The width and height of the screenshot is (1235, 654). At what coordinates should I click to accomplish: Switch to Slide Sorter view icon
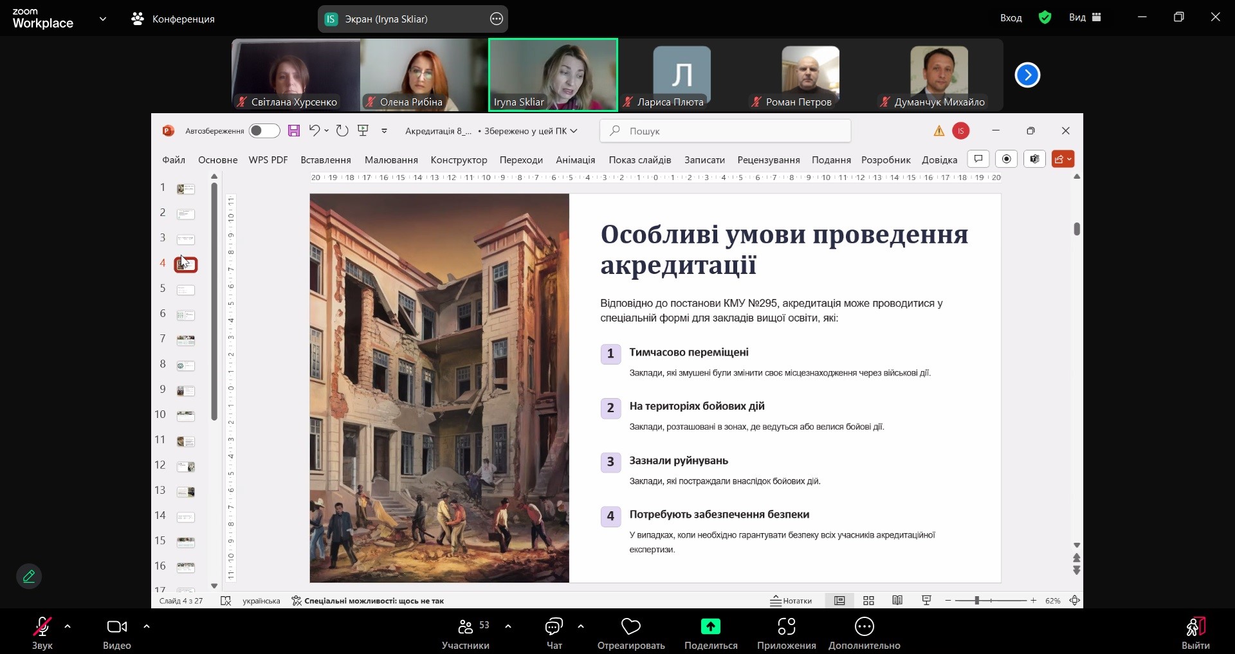click(x=868, y=601)
